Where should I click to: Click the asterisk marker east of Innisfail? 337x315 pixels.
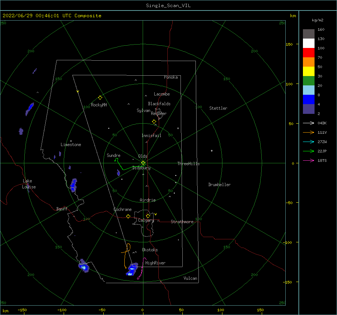(x=178, y=128)
